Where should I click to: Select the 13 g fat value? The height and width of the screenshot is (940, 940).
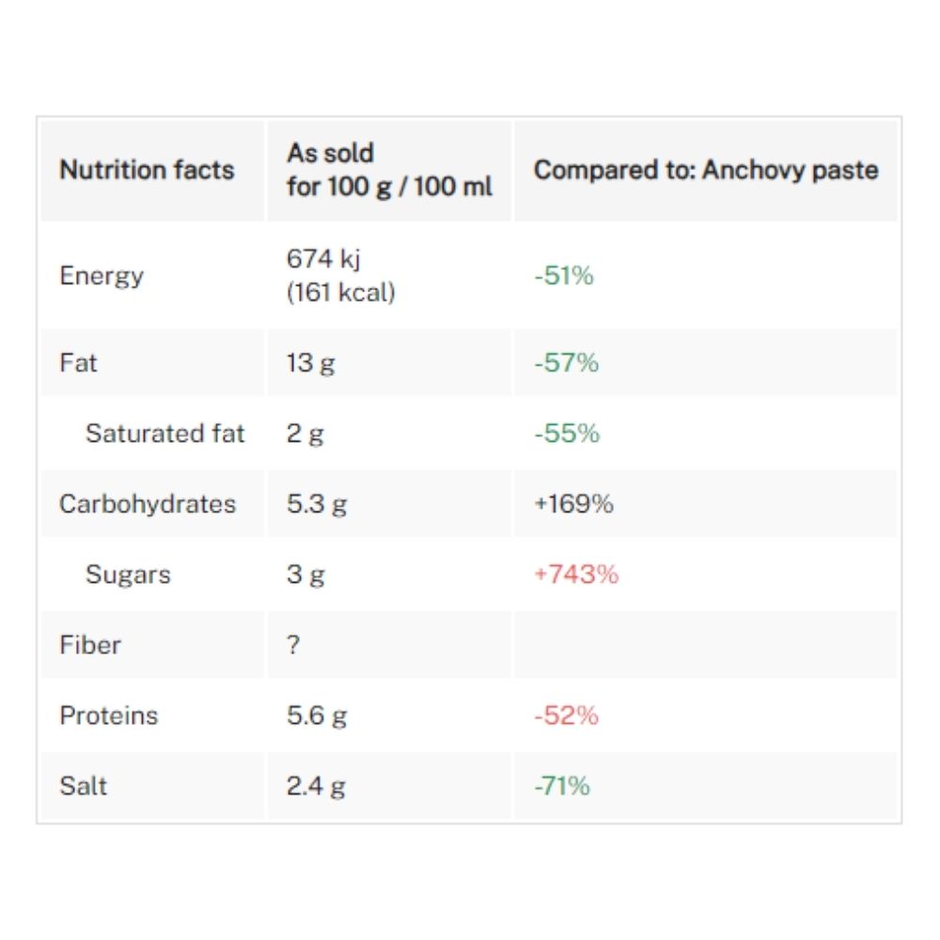pyautogui.click(x=310, y=363)
